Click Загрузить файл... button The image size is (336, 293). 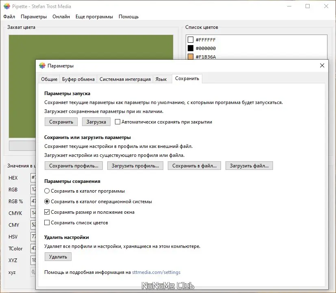[x=249, y=166]
